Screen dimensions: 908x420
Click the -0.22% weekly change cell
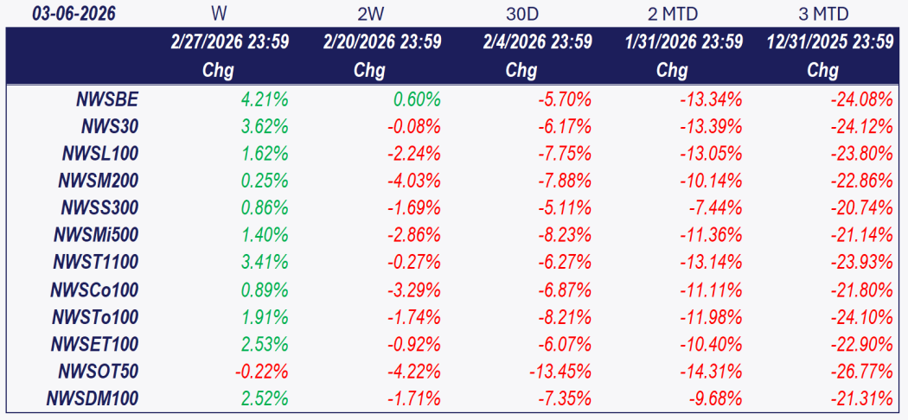pyautogui.click(x=261, y=371)
